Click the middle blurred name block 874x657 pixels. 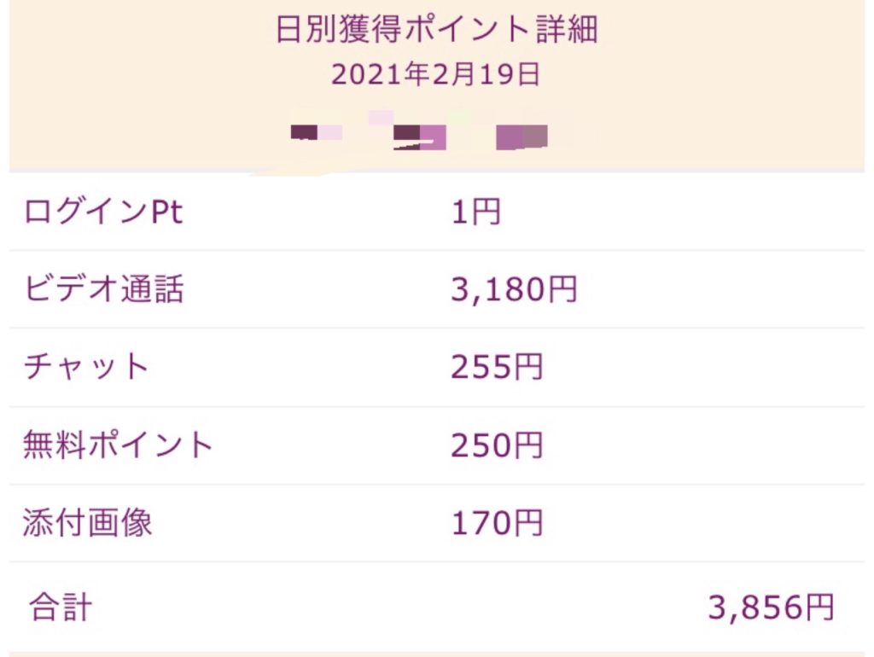click(x=420, y=136)
